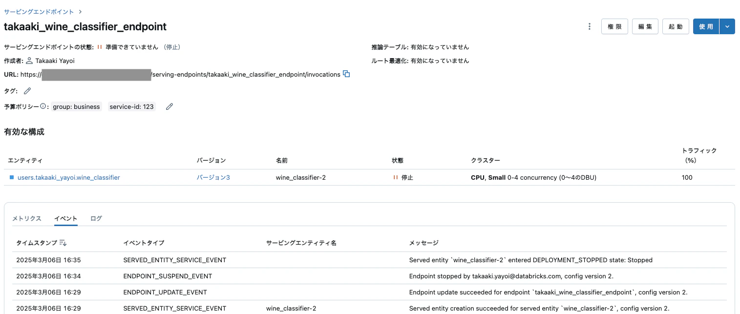Click the (停止) status text
The width and height of the screenshot is (740, 314).
point(171,47)
